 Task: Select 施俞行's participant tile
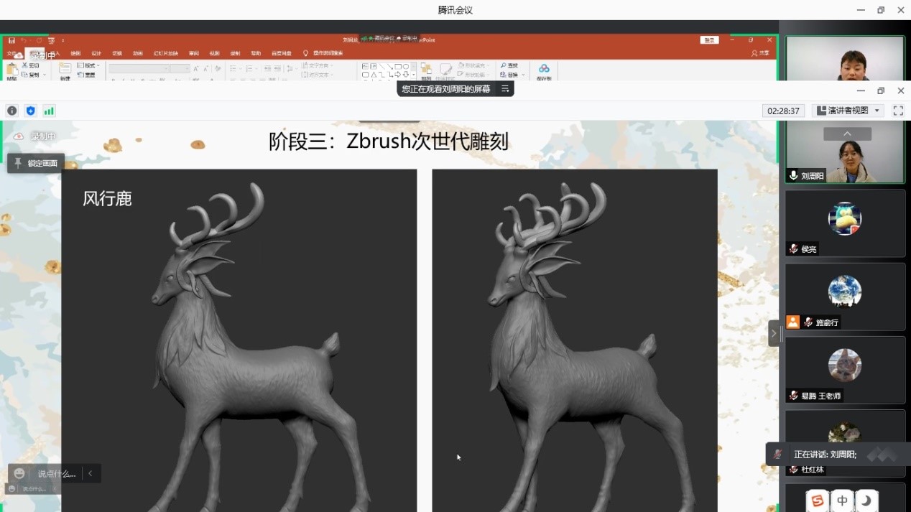pos(845,296)
